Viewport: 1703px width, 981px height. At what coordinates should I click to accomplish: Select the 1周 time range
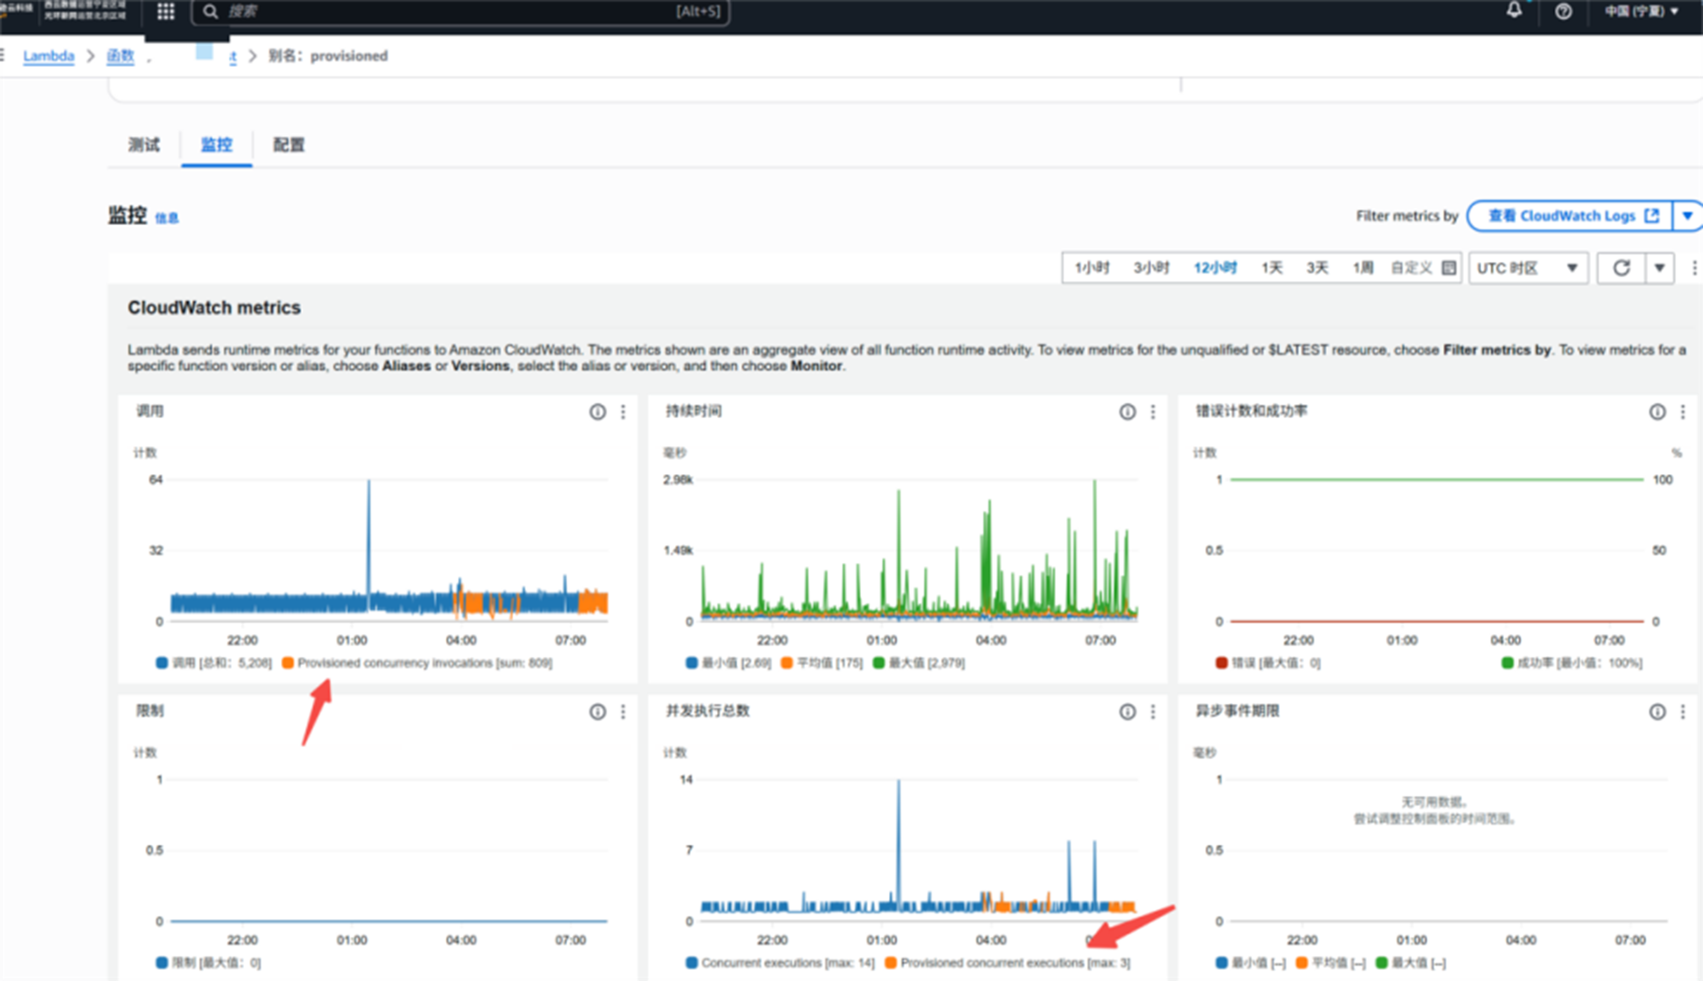coord(1363,268)
